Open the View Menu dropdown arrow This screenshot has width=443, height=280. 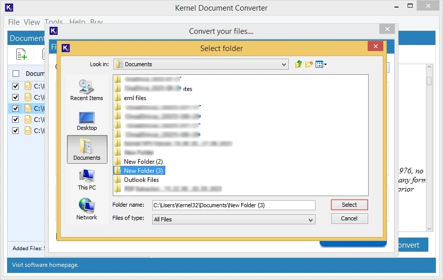(x=325, y=65)
